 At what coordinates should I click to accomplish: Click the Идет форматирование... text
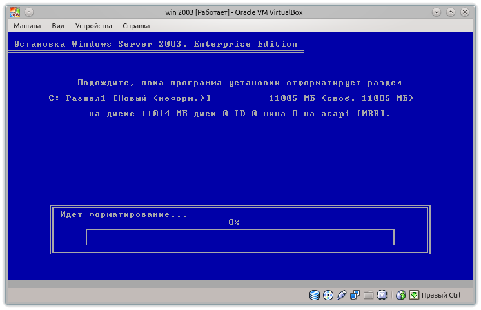pos(123,214)
